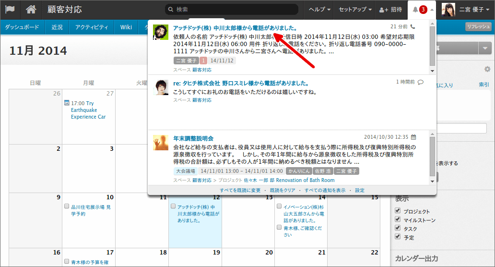Viewport: 495px width, 267px height.
Task: Click 顧客対応 space title in header
Action: tap(65, 10)
